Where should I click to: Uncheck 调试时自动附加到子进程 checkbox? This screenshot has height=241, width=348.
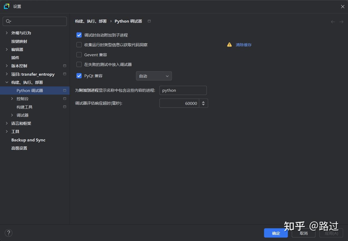click(79, 35)
